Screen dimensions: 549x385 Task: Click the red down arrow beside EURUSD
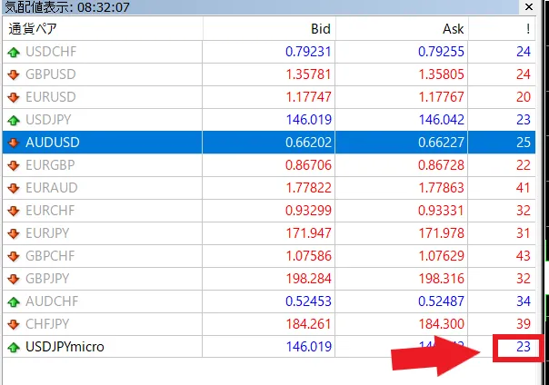click(x=13, y=97)
